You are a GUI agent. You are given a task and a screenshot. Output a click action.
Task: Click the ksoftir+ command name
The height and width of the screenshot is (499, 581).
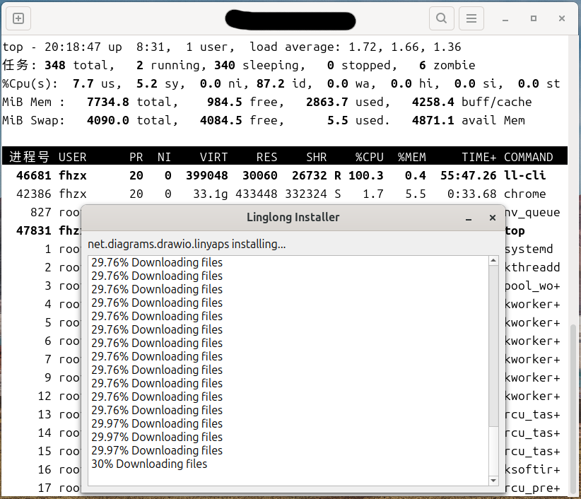click(x=532, y=469)
